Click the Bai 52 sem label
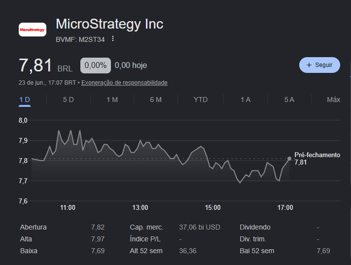The height and width of the screenshot is (265, 351). point(257,251)
